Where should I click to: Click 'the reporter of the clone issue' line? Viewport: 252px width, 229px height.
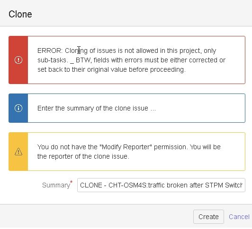pyautogui.click(x=83, y=156)
